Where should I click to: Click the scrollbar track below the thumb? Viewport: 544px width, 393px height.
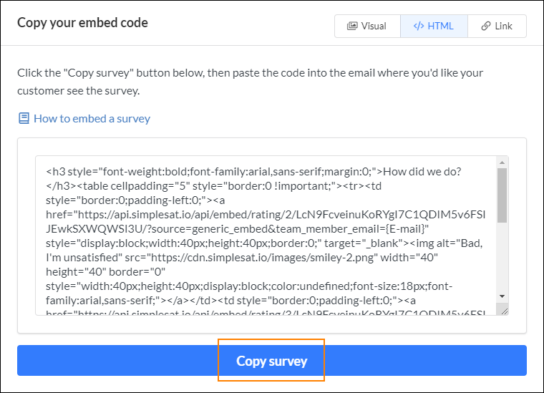[x=502, y=257]
